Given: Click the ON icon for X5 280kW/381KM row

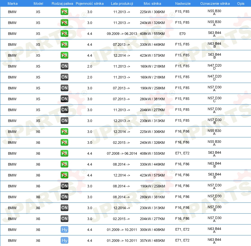Looking at the screenshot, I should coord(65,99).
